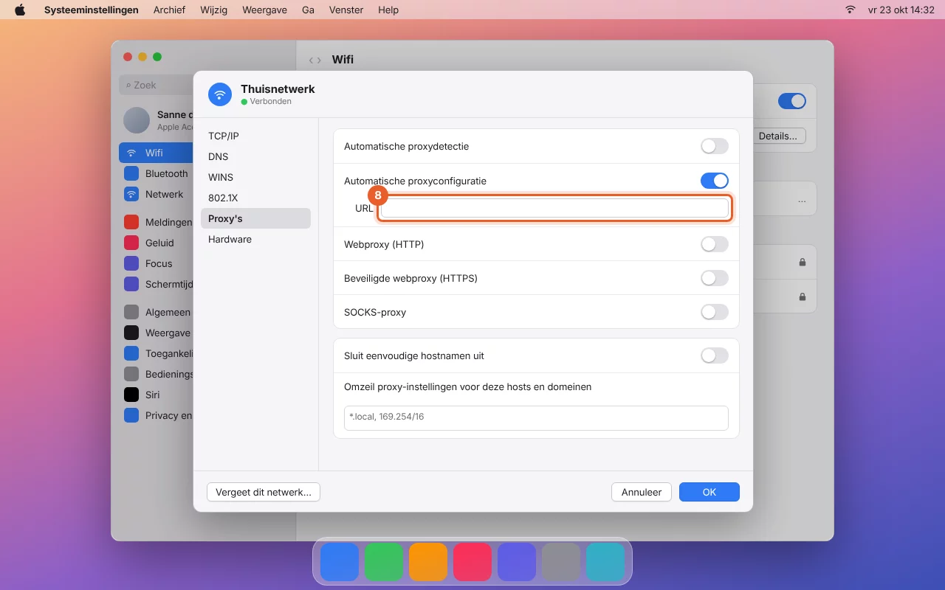
Task: Cancel the dialog with Annuleer
Action: [642, 492]
